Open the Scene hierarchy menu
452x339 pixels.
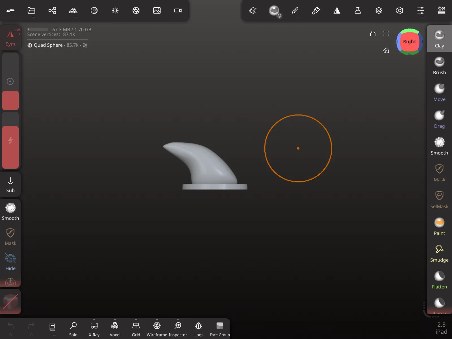[52, 11]
